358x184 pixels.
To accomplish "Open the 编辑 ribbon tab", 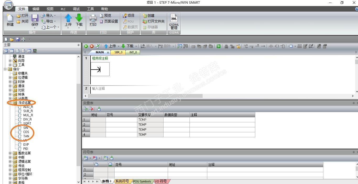I will tap(36, 9).
